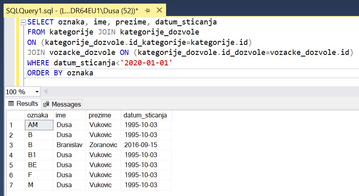Image resolution: width=359 pixels, height=196 pixels.
Task: Switch to the Results tab
Action: coord(23,104)
